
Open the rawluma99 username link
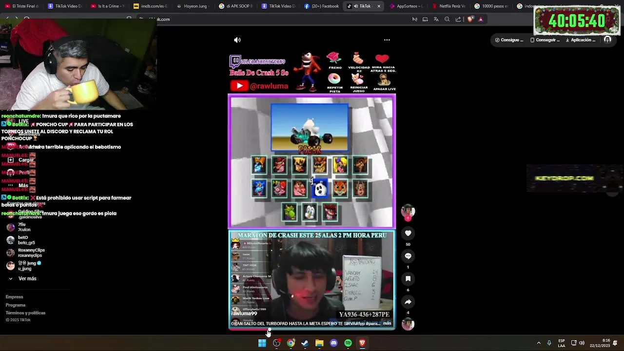[244, 314]
